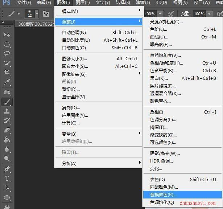Select the Eraser tool
The image size is (223, 209).
click(7, 130)
